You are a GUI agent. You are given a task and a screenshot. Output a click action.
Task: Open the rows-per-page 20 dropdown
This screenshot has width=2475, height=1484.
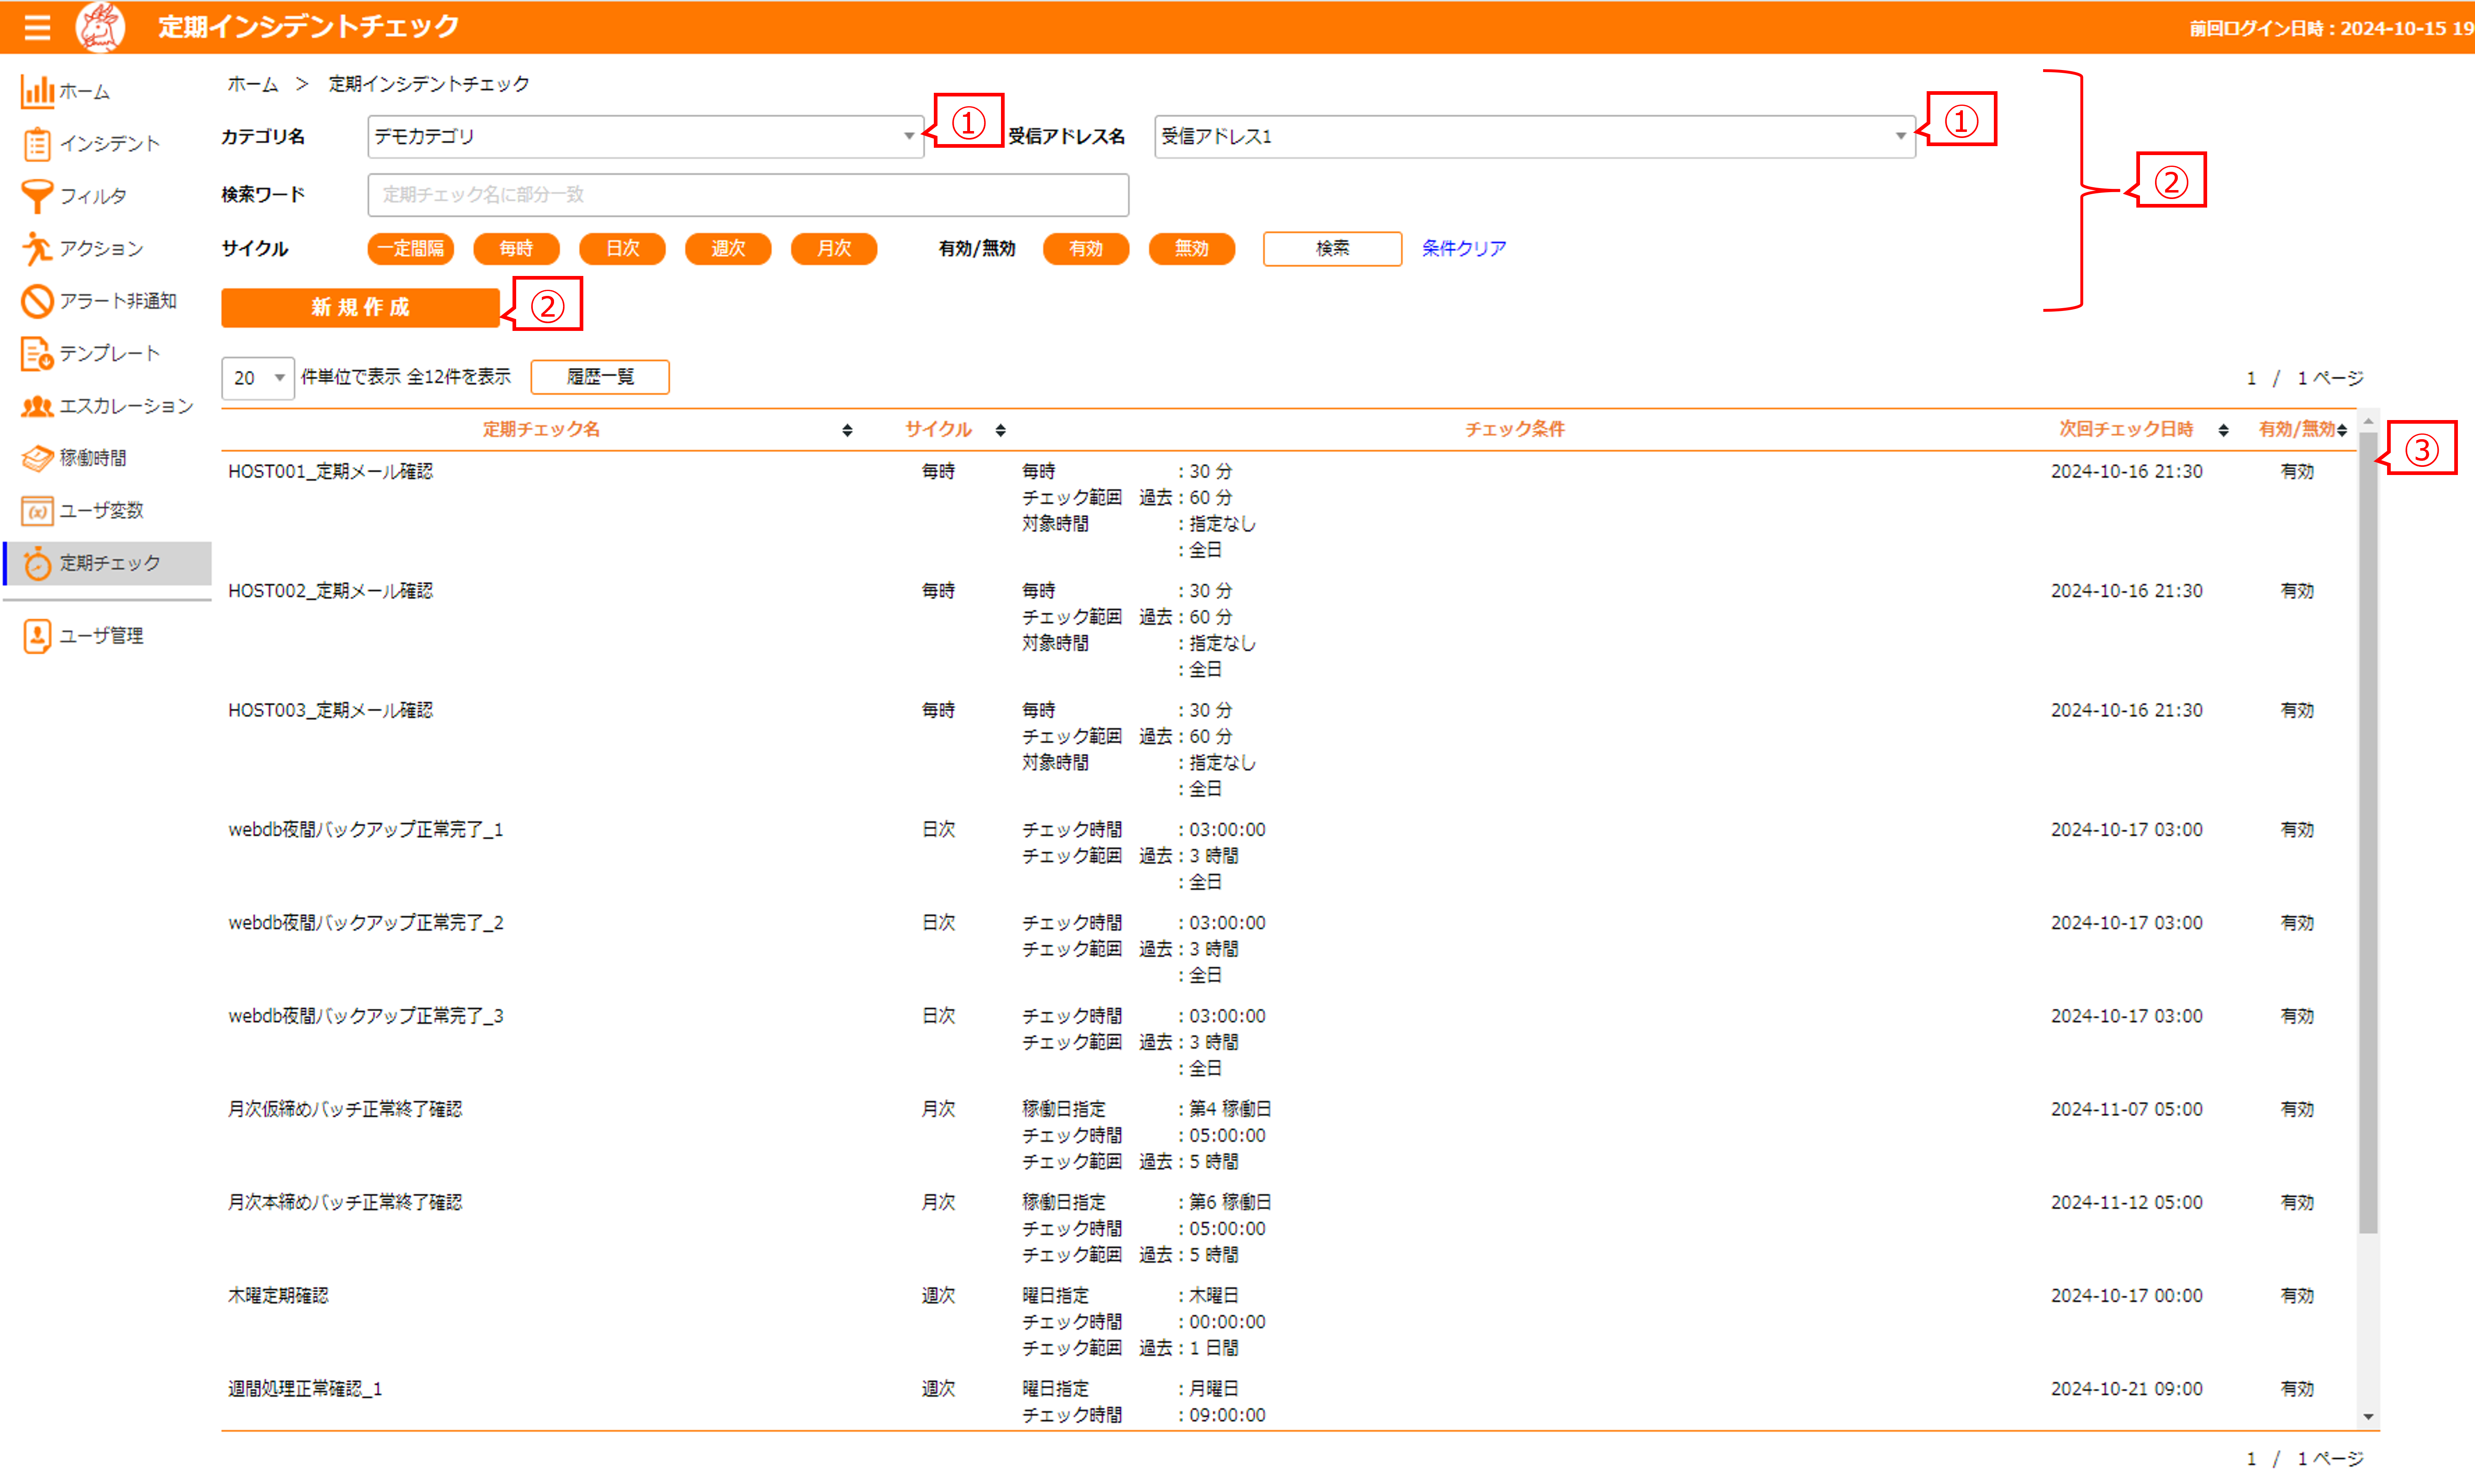[258, 378]
